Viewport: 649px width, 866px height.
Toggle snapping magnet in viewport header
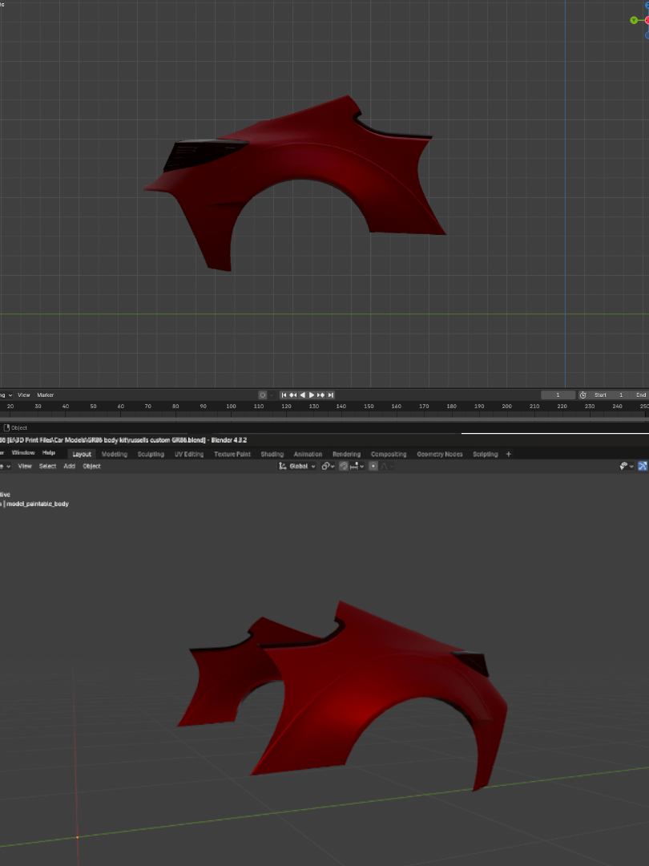344,466
